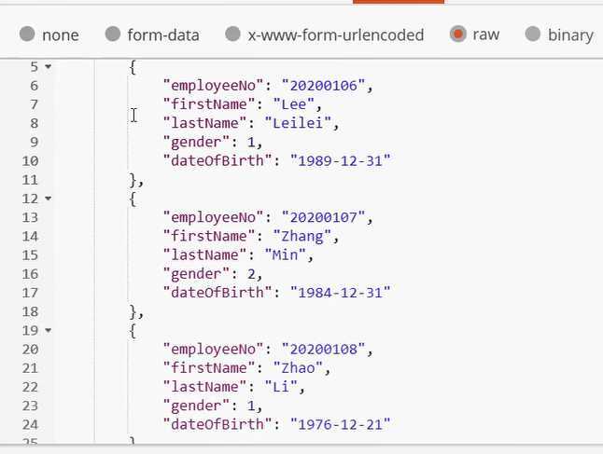This screenshot has width=603, height=454.
Task: Collapse the JSON object at line 12
Action: tap(48, 199)
